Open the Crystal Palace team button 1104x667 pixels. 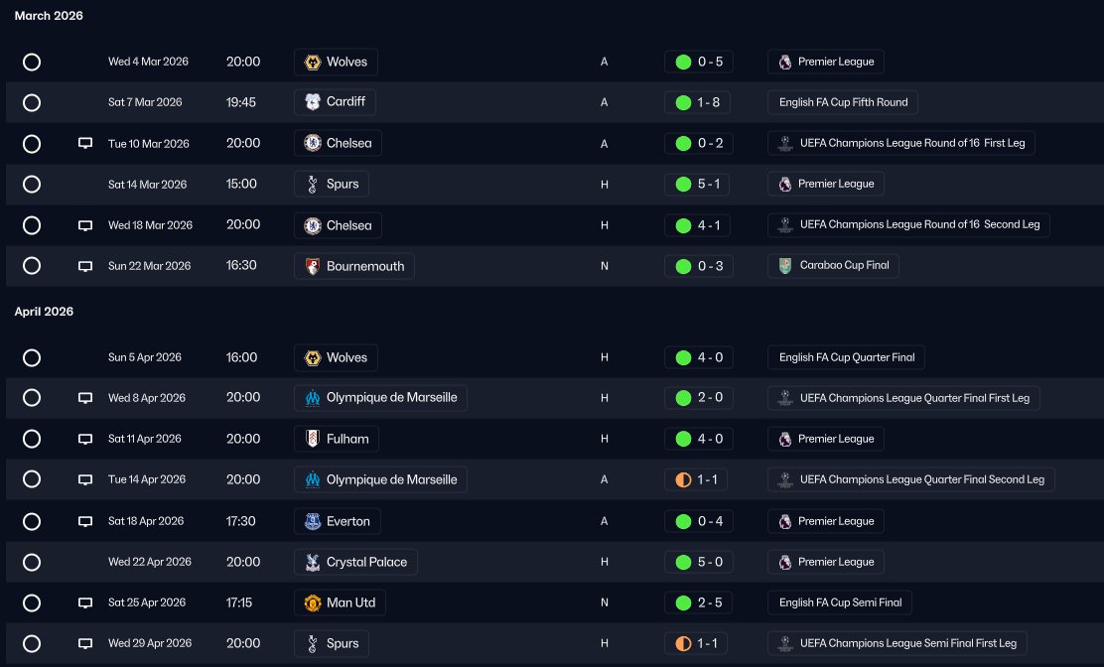click(x=355, y=562)
